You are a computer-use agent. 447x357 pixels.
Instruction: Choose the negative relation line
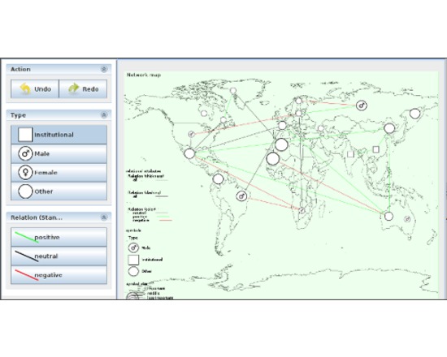59,275
